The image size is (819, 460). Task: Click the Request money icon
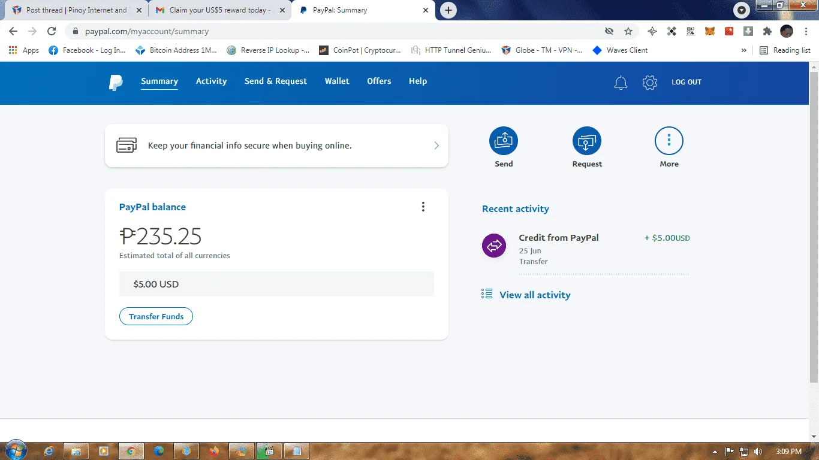coord(587,141)
